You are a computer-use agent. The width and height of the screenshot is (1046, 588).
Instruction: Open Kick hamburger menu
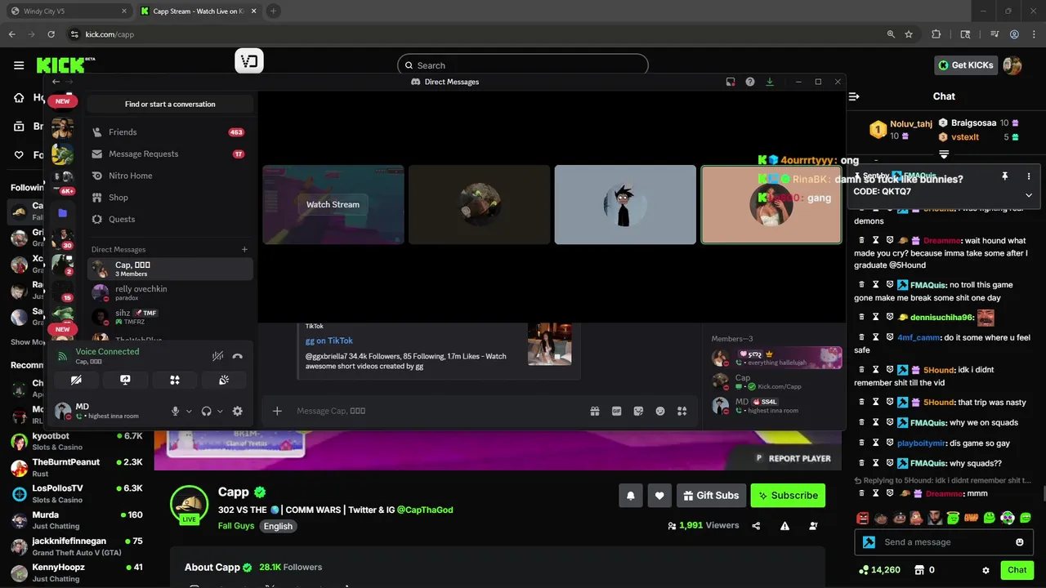[x=19, y=65]
